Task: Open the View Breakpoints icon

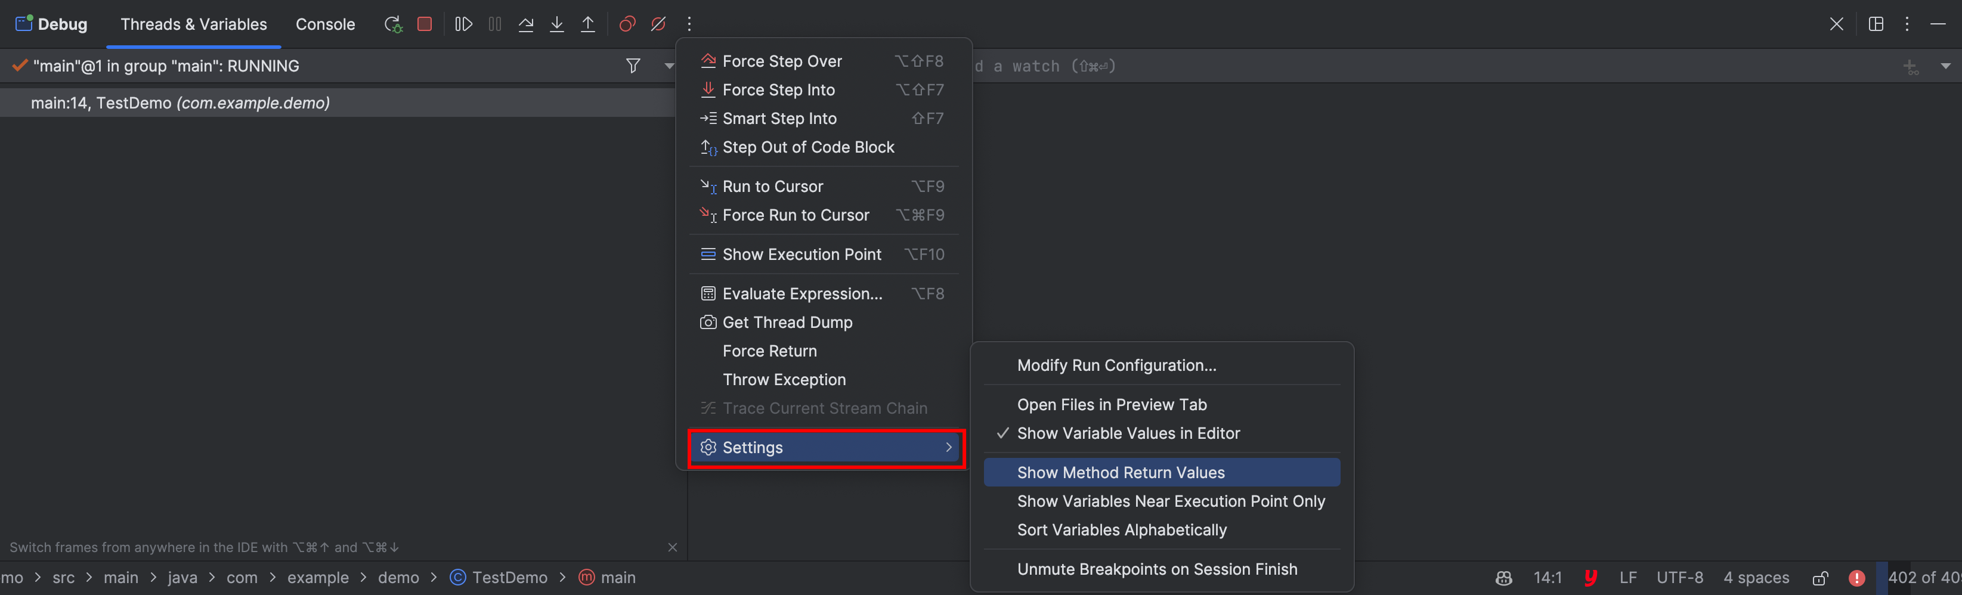Action: 627,24
